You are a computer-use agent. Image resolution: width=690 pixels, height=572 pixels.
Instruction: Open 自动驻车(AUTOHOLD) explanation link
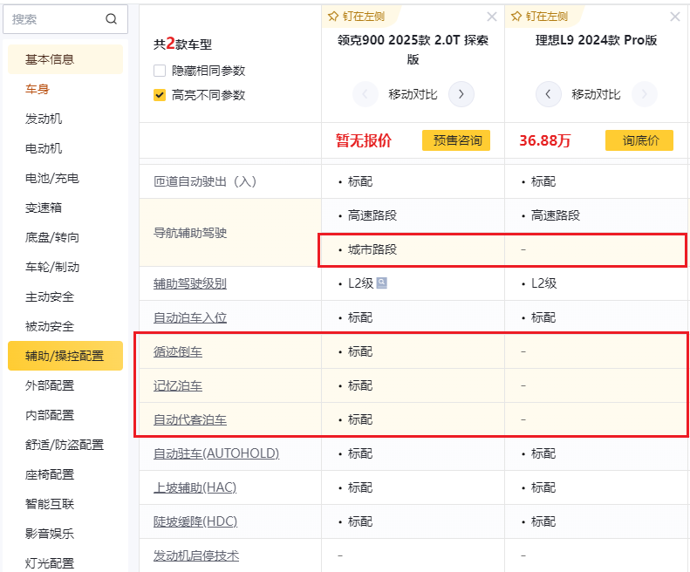[216, 453]
